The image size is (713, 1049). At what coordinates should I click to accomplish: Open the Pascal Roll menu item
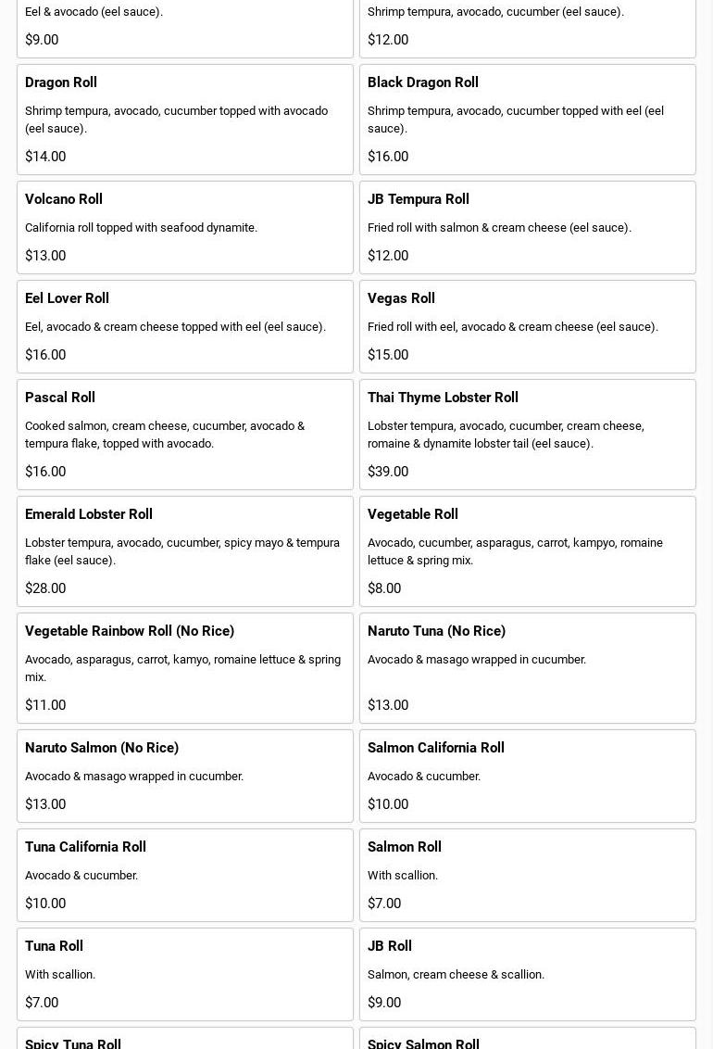coord(184,434)
